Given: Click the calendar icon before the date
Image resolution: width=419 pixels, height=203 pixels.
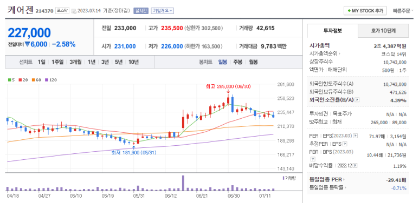Looking at the screenshot, I should (x=74, y=11).
